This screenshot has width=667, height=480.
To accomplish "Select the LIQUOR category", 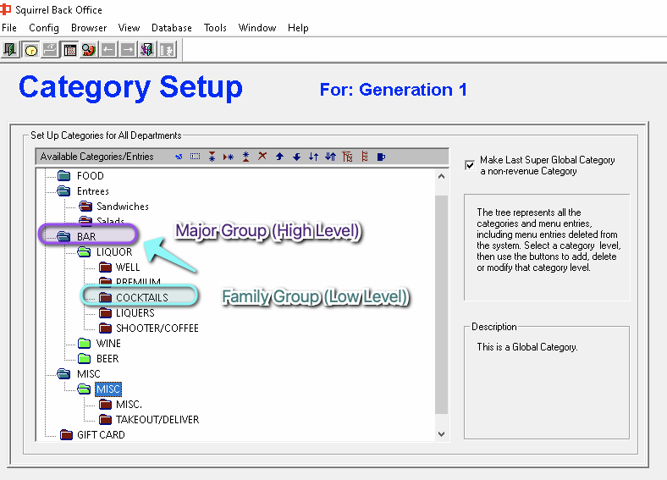I will coord(114,252).
